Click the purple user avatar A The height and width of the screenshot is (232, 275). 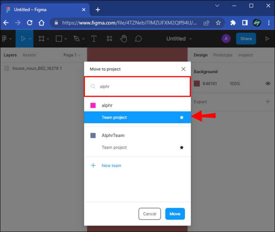pyautogui.click(x=226, y=38)
